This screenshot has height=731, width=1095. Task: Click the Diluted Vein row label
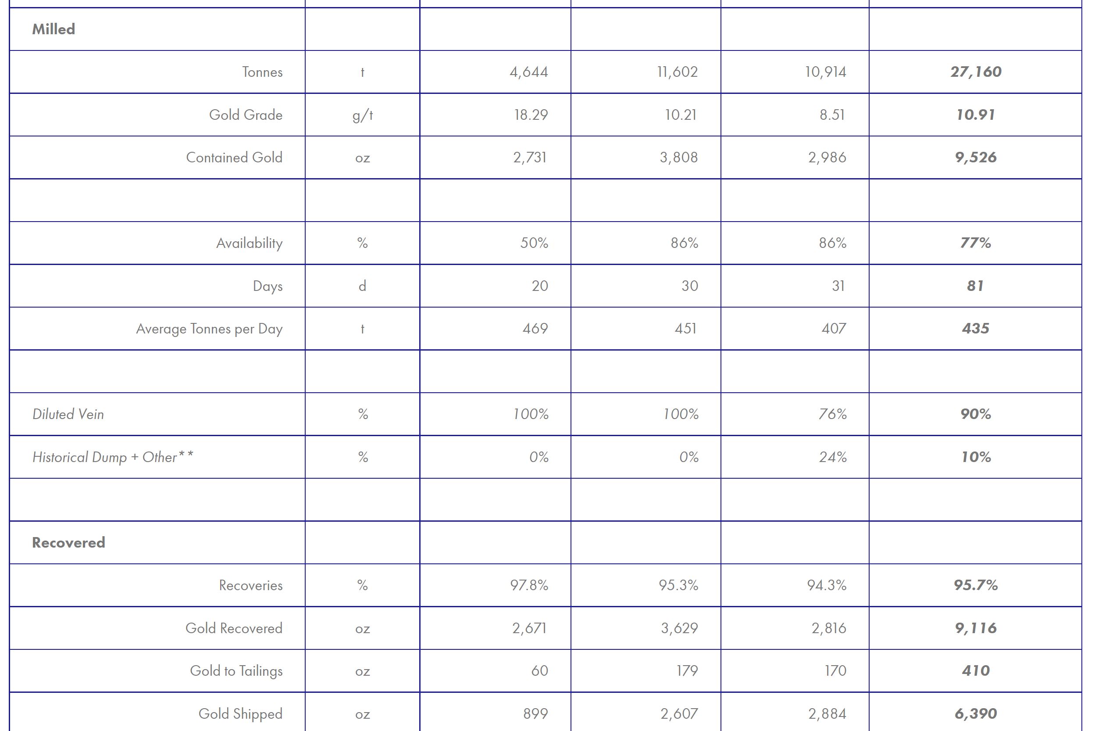(68, 414)
